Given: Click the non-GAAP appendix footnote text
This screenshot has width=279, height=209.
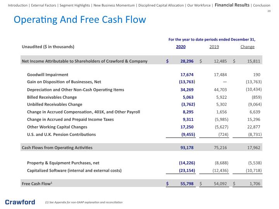Looking at the screenshot, I should pos(84,202).
